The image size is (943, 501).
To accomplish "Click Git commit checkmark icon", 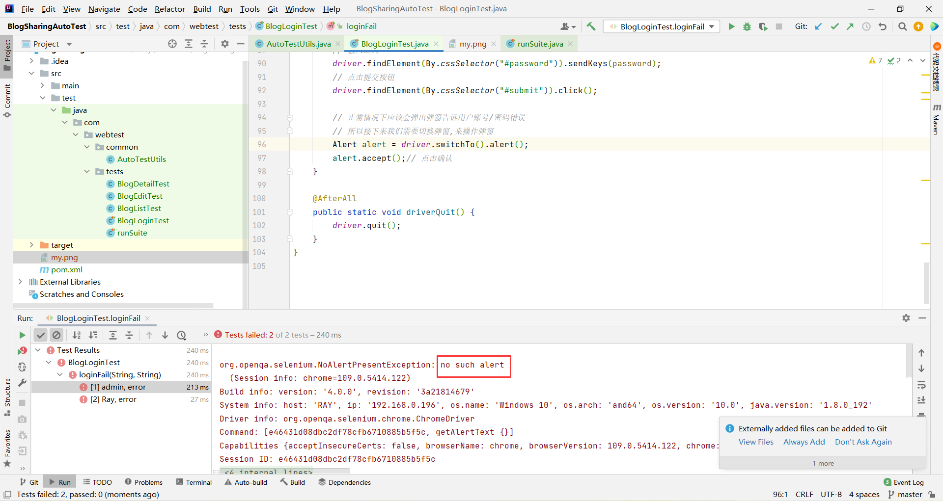I will (834, 26).
